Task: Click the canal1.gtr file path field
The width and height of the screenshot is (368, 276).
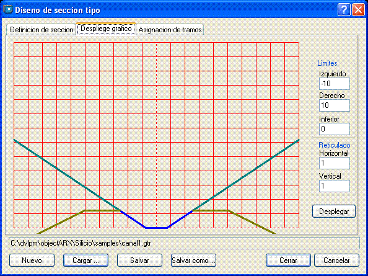Action: 184,243
